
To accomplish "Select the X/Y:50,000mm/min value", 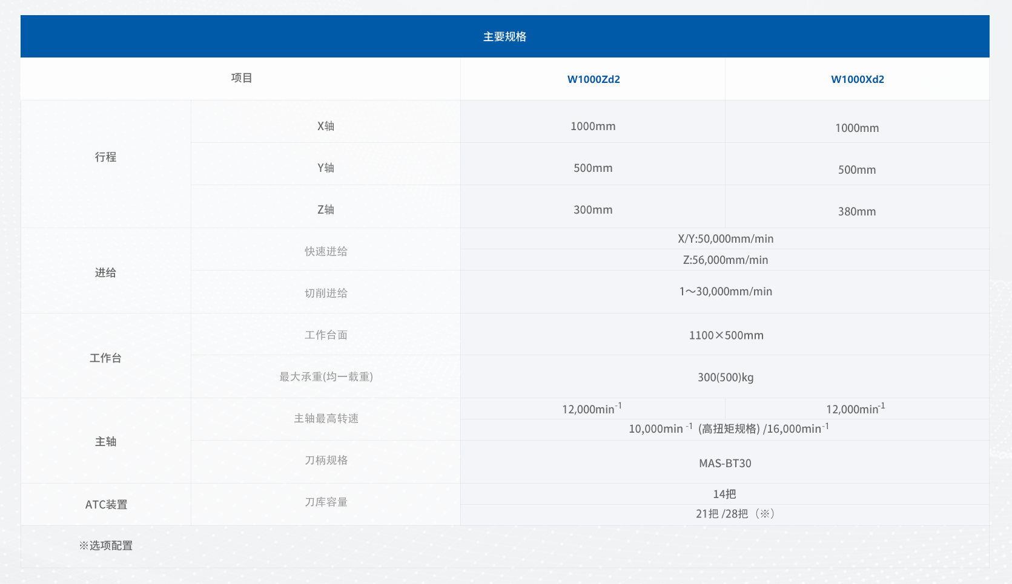I will pos(725,239).
